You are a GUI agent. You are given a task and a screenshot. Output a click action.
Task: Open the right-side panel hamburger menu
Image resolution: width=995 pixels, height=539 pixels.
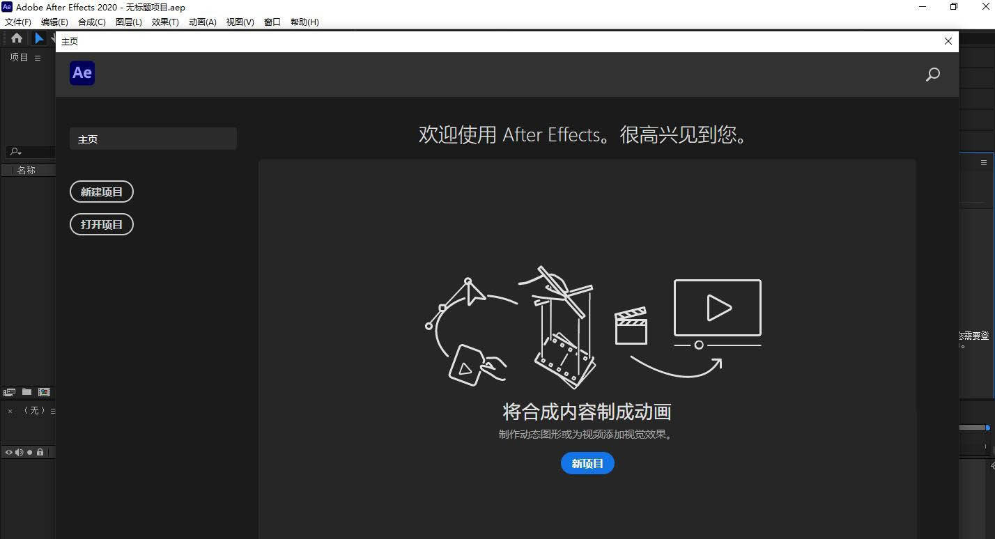[984, 162]
